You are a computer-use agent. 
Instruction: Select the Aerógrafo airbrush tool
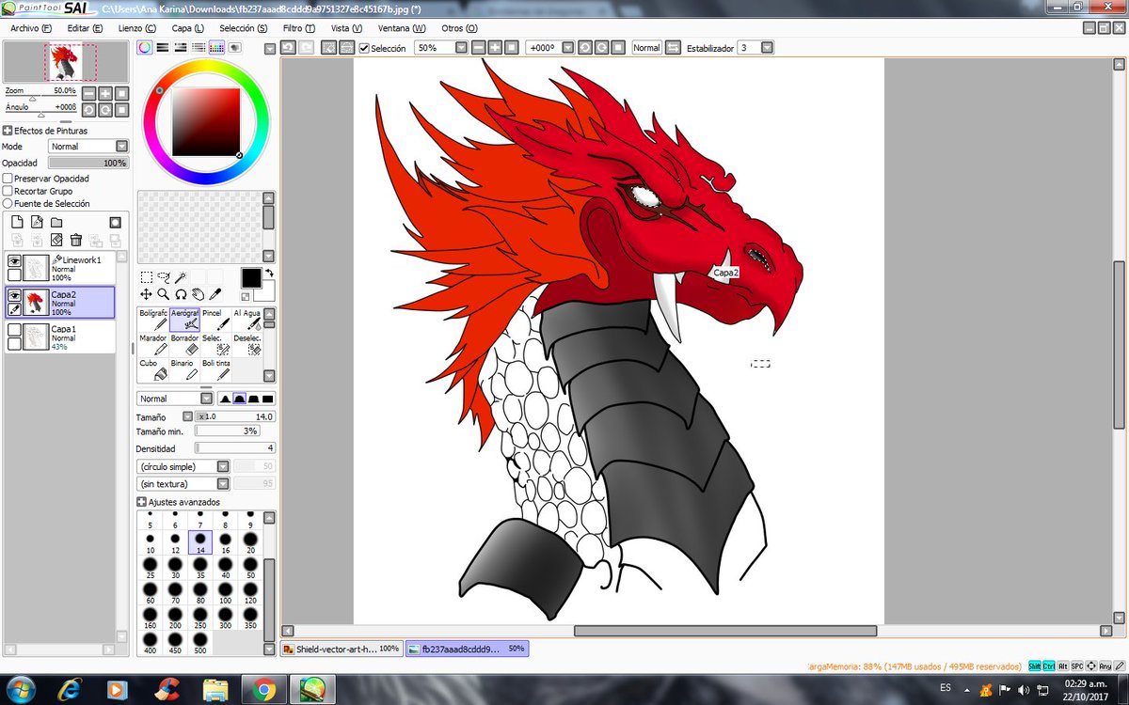(185, 320)
